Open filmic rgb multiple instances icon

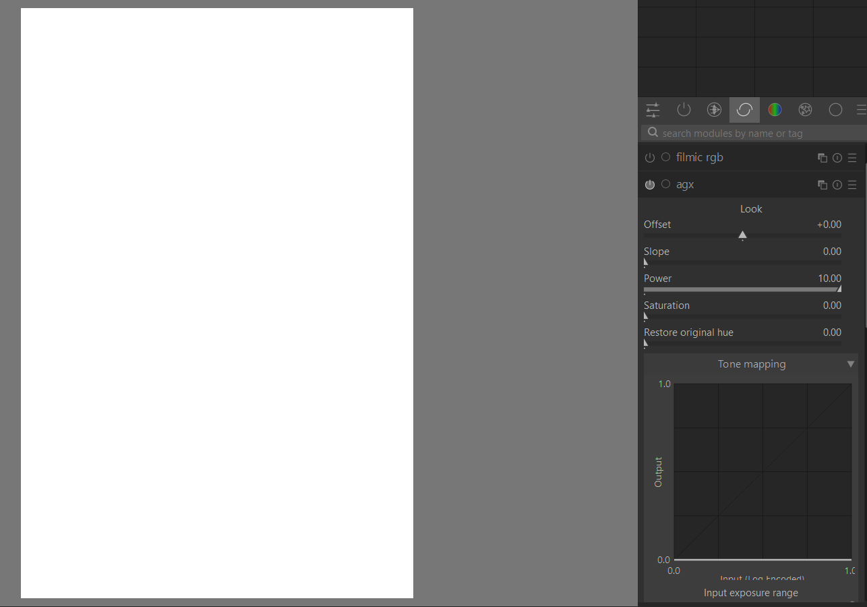tap(823, 158)
